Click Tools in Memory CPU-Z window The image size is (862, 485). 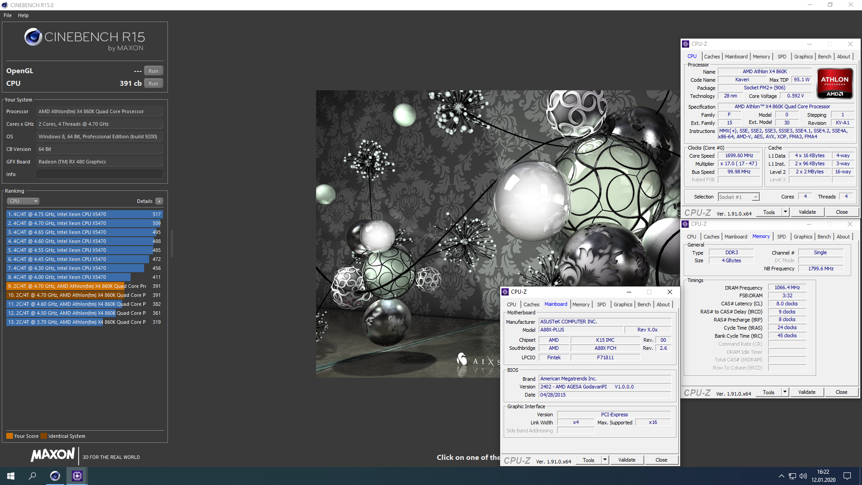tap(769, 392)
